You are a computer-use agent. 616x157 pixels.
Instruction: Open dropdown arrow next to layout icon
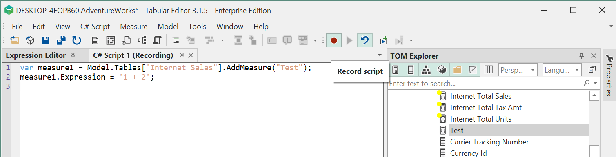click(x=315, y=40)
